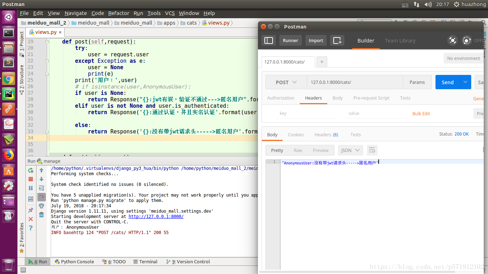Select the request Authorization tab
This screenshot has height=274, width=488.
281,98
